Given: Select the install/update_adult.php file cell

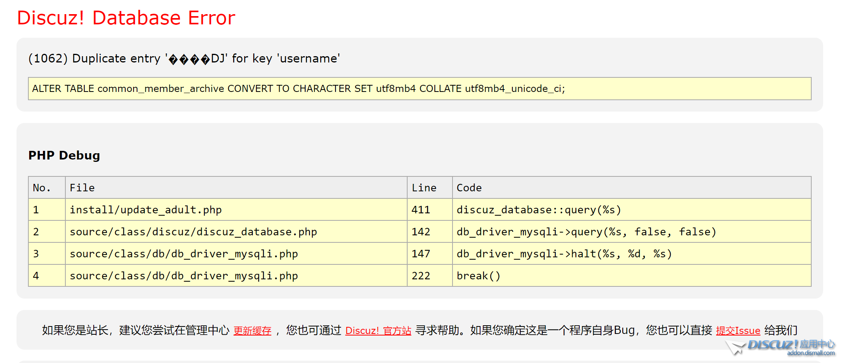Looking at the screenshot, I should (146, 210).
